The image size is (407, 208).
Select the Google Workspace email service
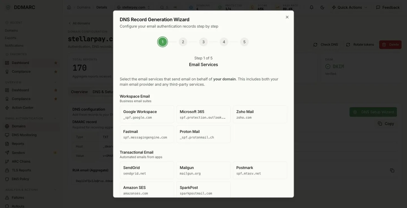coord(147,114)
